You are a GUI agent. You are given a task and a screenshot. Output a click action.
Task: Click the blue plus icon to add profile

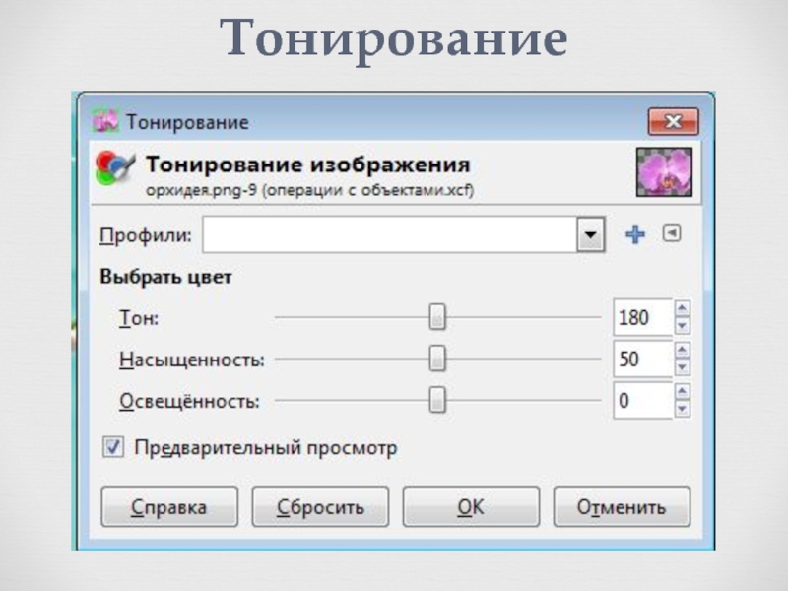(x=635, y=235)
